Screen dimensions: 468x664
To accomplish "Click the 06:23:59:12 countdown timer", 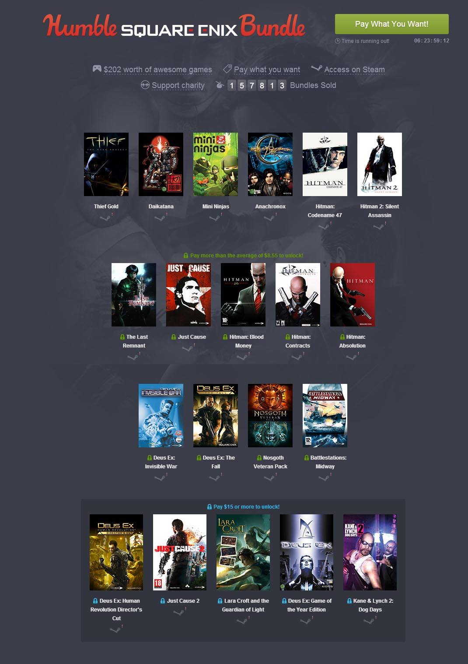I will click(432, 41).
